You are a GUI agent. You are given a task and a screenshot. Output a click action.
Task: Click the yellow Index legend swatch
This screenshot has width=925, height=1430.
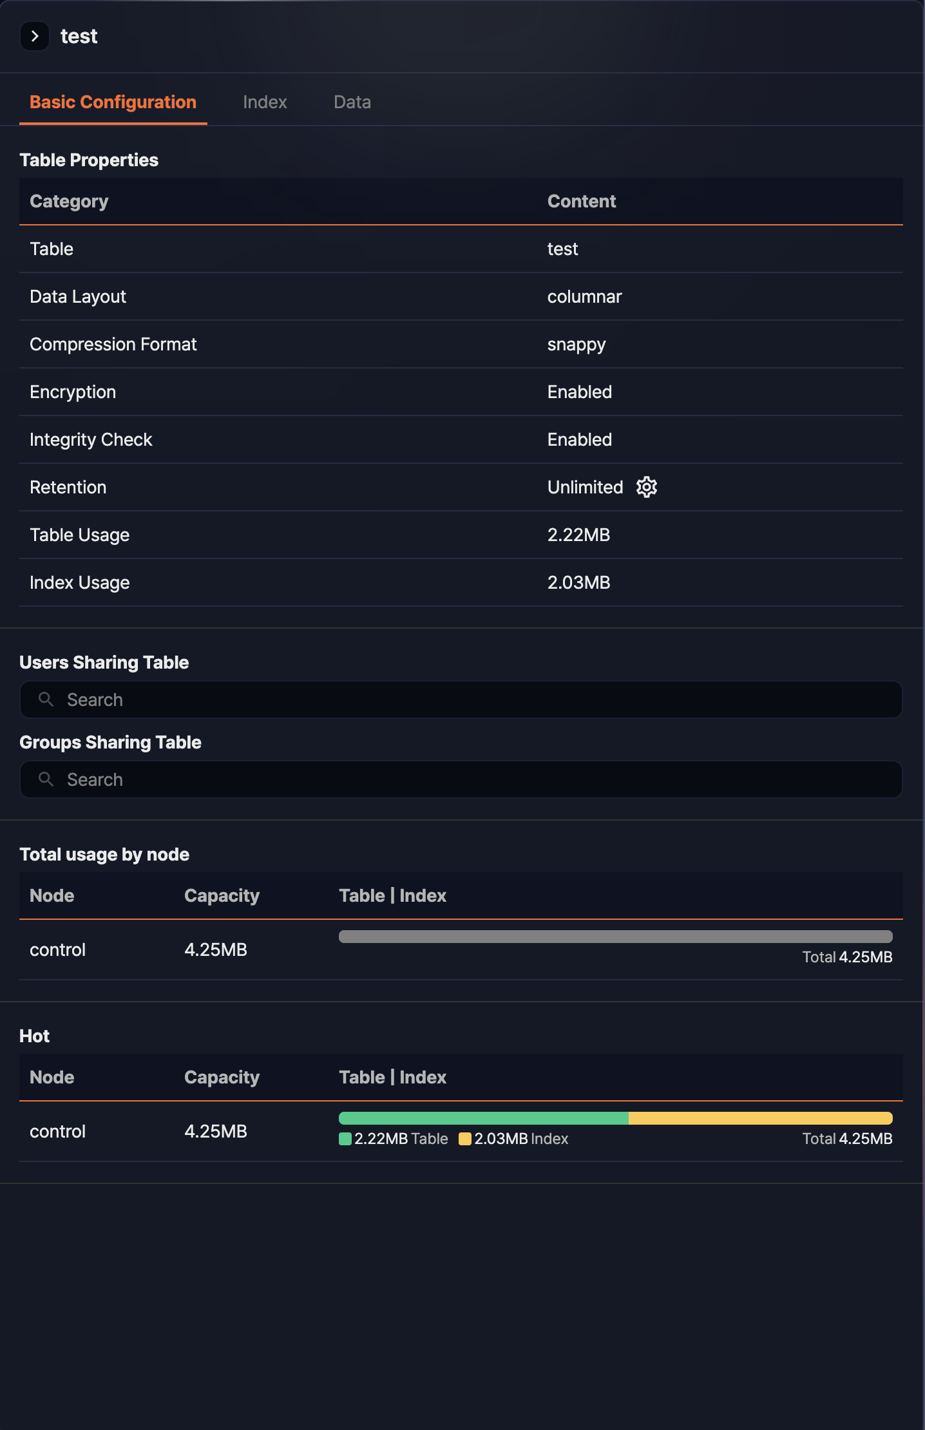coord(465,1139)
